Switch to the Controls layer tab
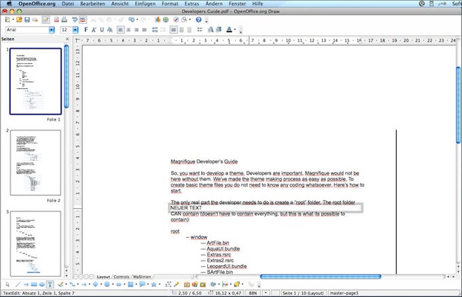Viewport: 462px width, 297px height. click(x=122, y=277)
